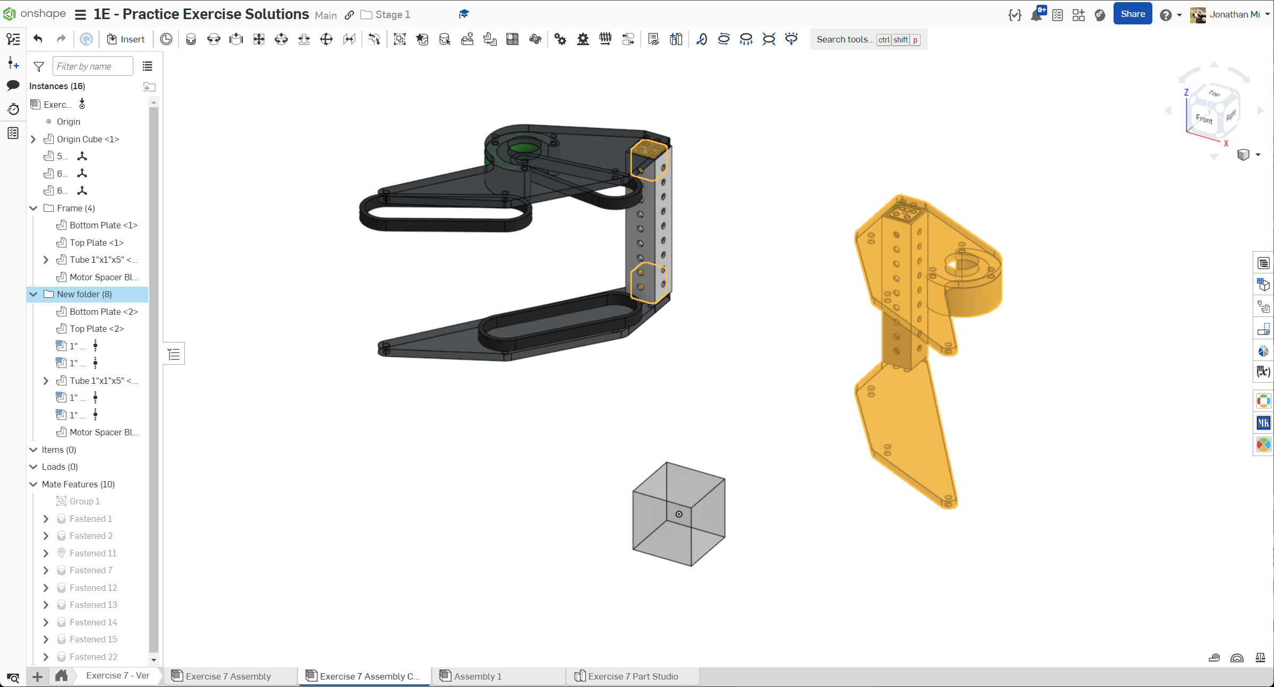This screenshot has height=687, width=1274.
Task: Open the comments speech bubble panel
Action: point(13,85)
